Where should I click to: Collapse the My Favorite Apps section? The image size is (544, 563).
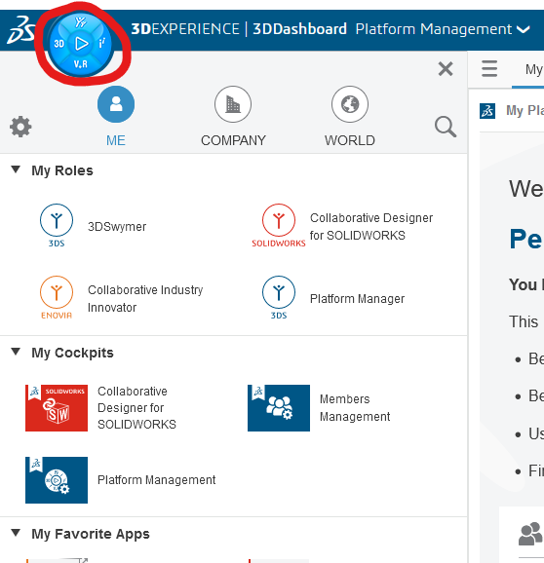coord(16,533)
